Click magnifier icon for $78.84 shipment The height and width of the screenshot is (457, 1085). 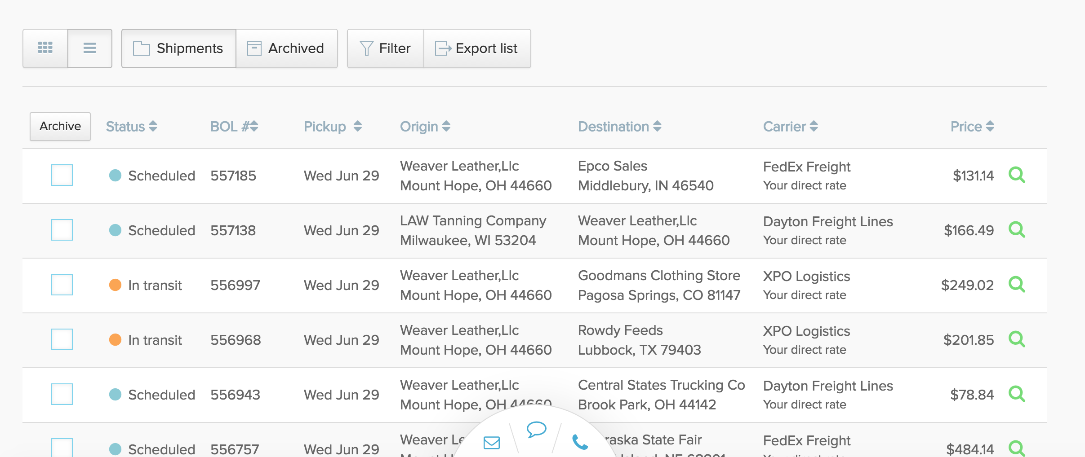(x=1017, y=394)
